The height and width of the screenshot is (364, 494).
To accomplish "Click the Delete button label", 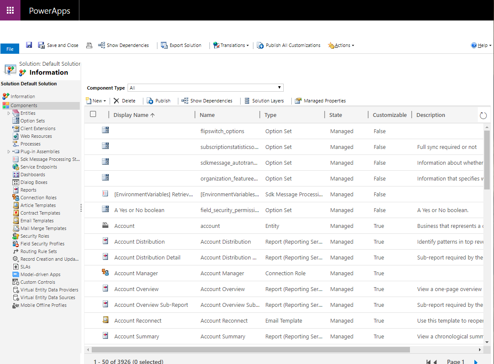I will point(128,101).
